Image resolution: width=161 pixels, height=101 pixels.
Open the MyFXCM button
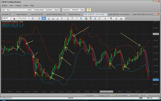pyautogui.click(x=75, y=10)
